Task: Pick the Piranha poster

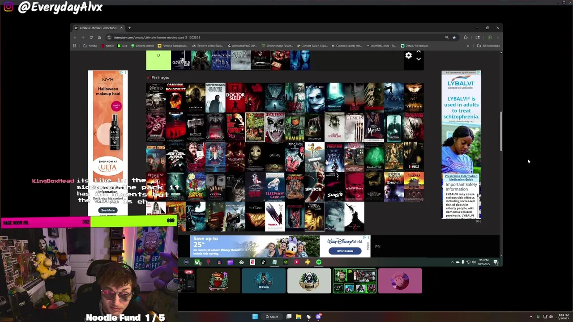Action: [x=314, y=157]
